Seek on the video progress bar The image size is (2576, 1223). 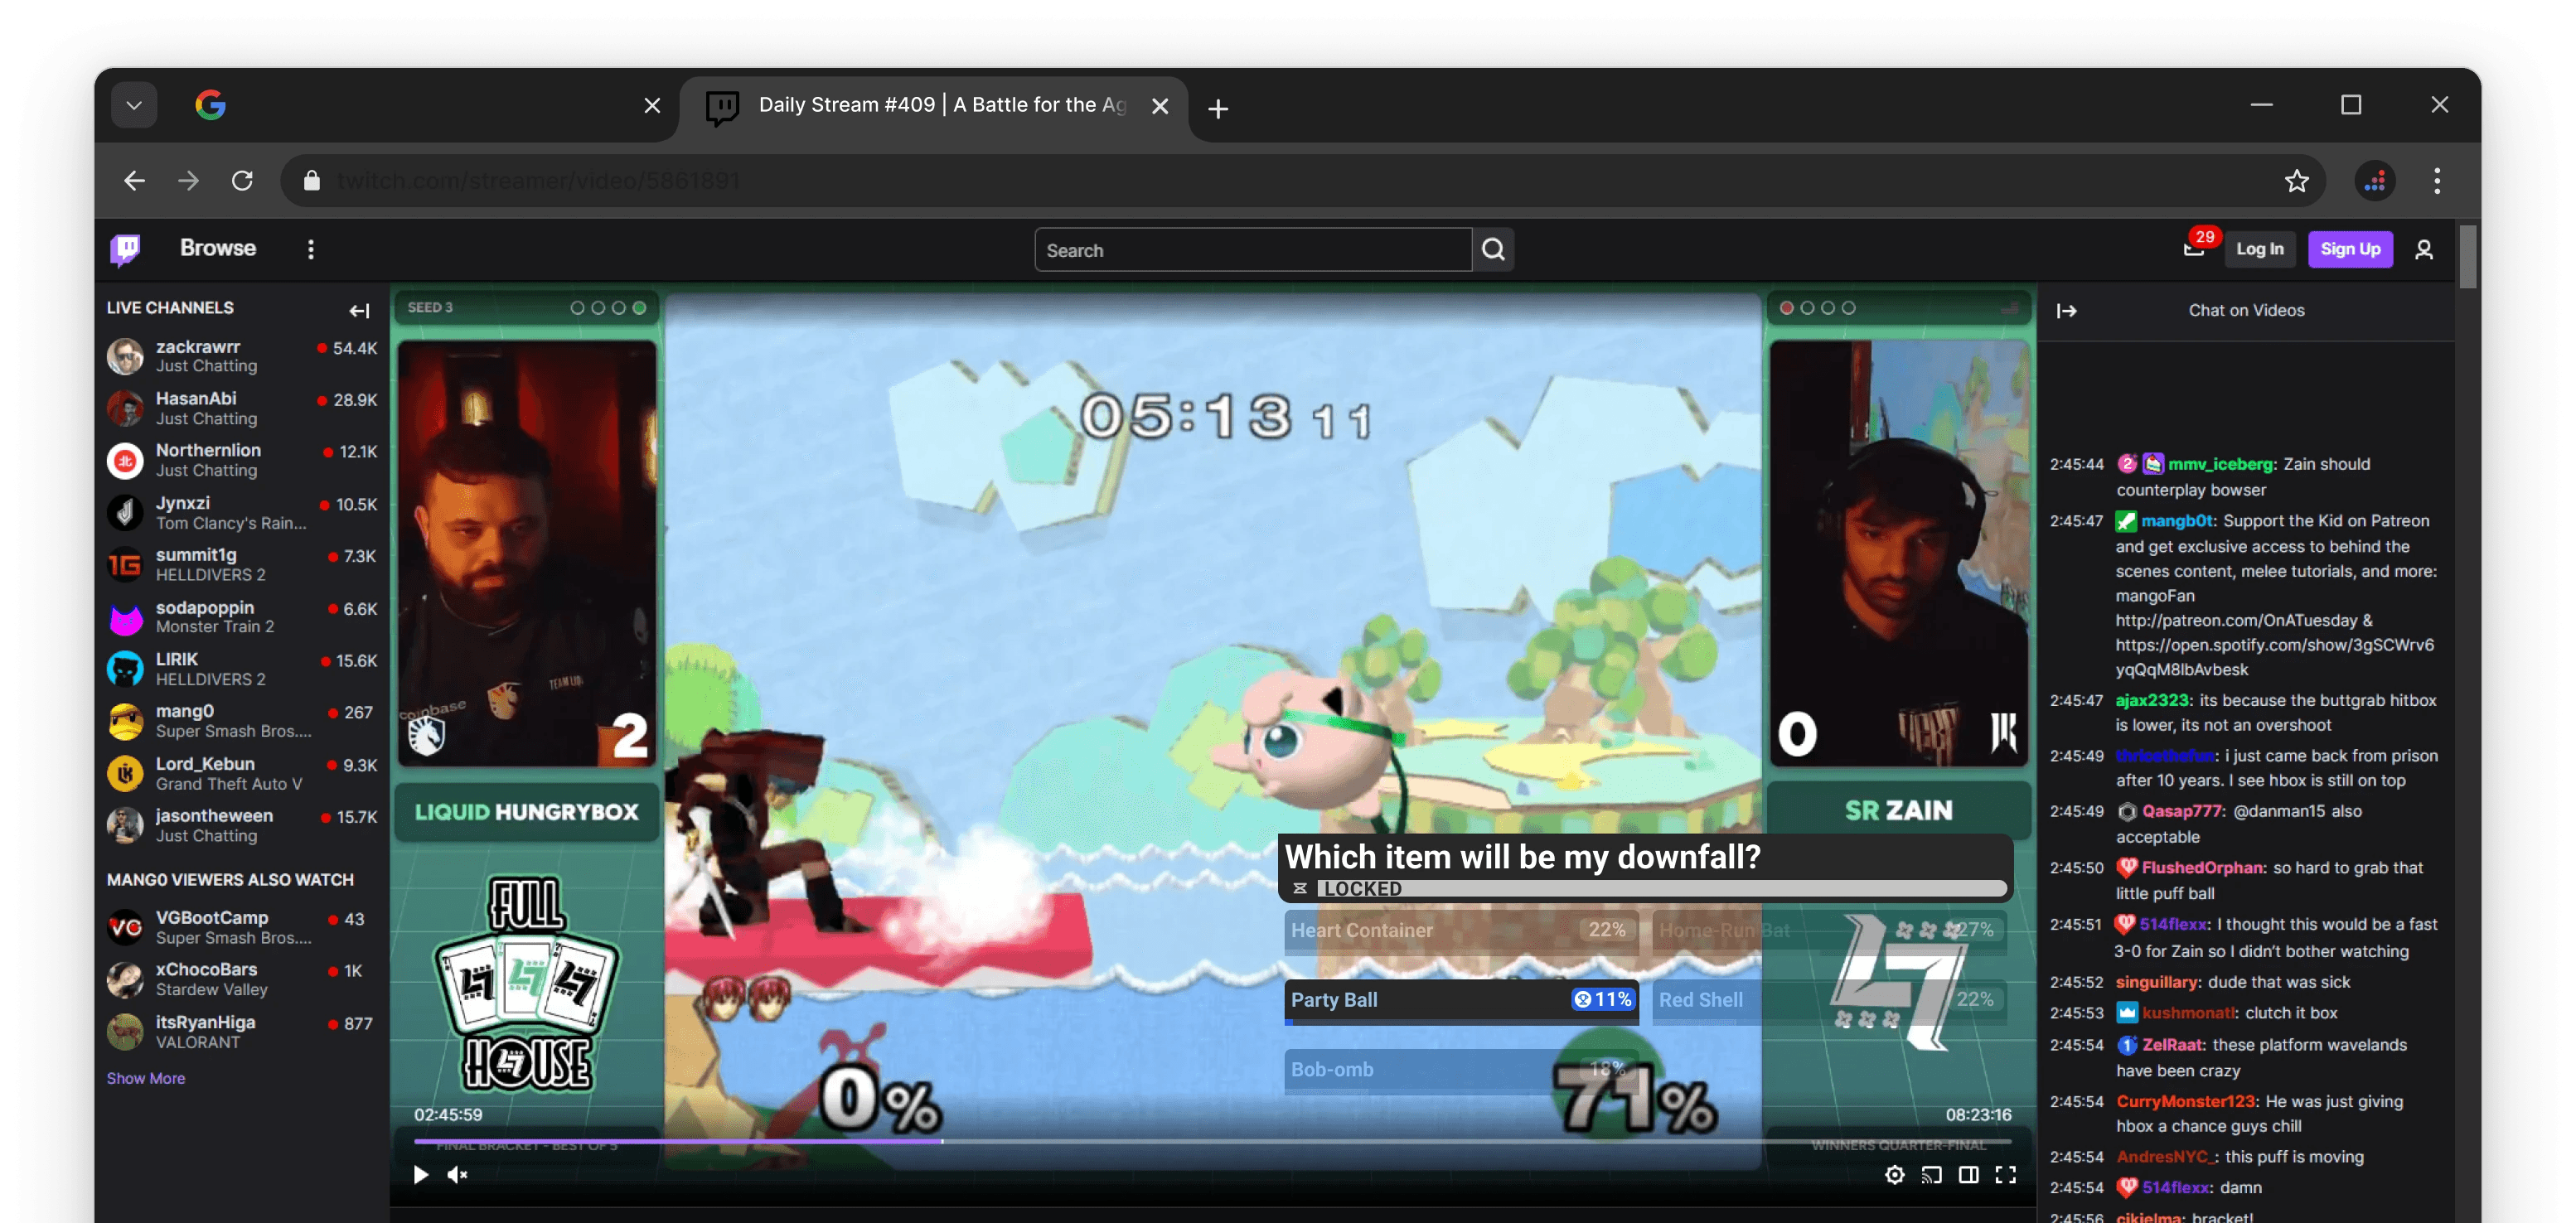1200,1141
